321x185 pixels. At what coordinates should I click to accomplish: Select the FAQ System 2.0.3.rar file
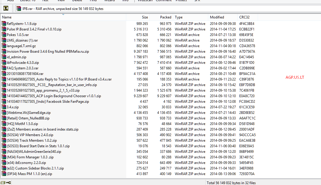point(23,68)
